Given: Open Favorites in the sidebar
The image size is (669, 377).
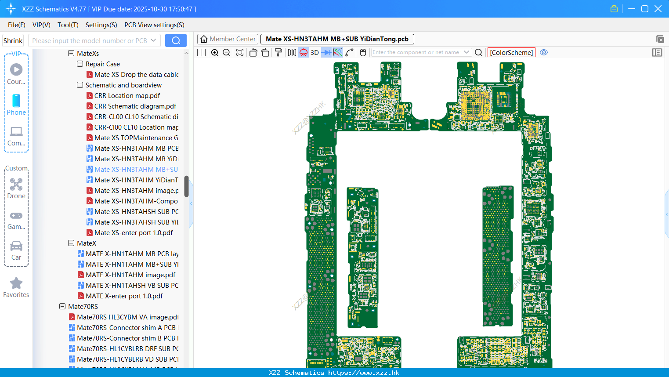Looking at the screenshot, I should tap(16, 288).
